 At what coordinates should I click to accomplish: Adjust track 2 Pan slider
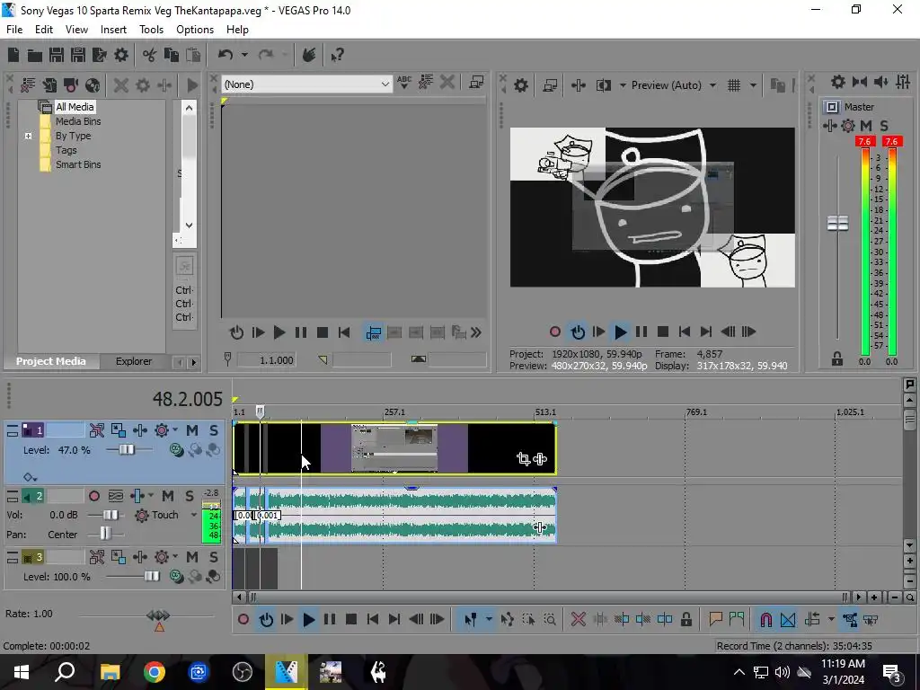[x=105, y=534]
